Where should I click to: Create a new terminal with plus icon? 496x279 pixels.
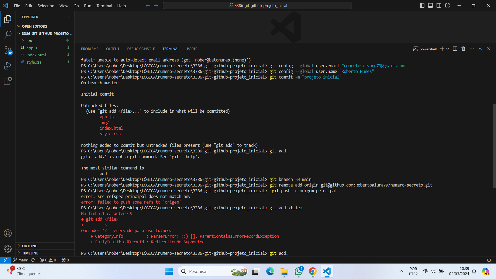coord(442,49)
